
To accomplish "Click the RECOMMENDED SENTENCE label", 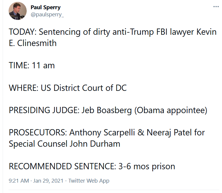I will [61, 166].
